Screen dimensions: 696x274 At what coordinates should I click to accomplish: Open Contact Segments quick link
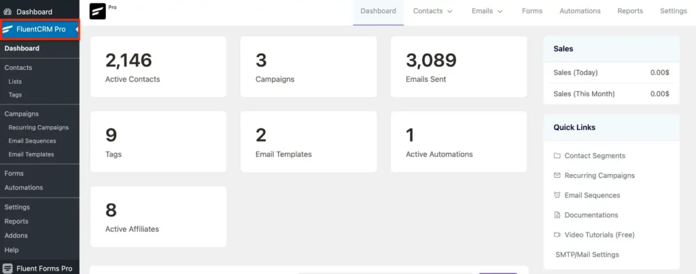595,156
